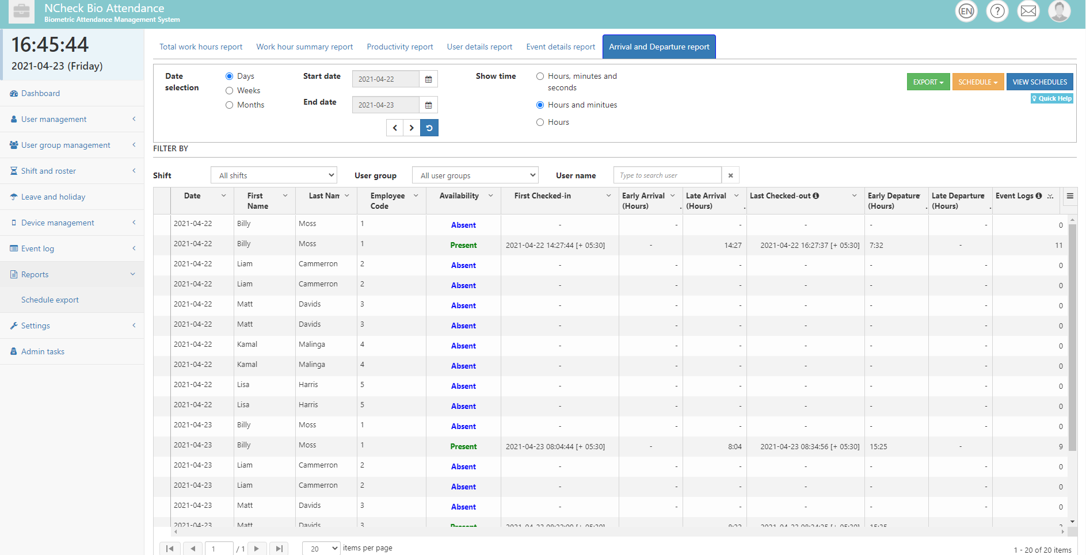Open the Schedule export link in sidebar
This screenshot has height=555, width=1086.
point(50,300)
